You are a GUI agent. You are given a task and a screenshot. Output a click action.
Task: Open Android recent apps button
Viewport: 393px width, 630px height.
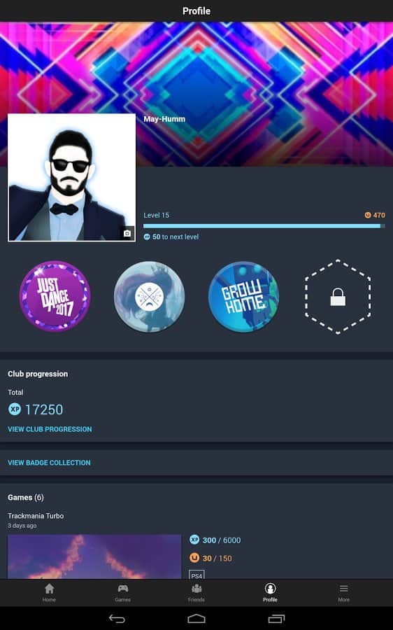coord(276,619)
